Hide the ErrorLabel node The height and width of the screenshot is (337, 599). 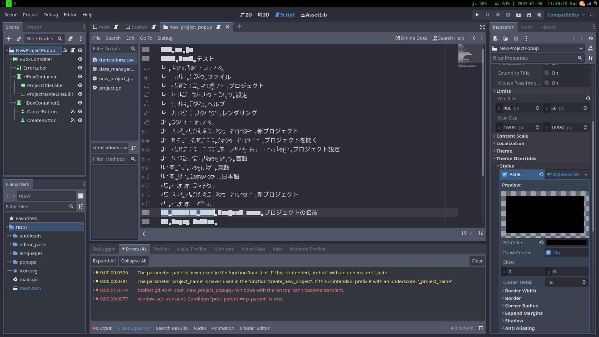(80, 68)
